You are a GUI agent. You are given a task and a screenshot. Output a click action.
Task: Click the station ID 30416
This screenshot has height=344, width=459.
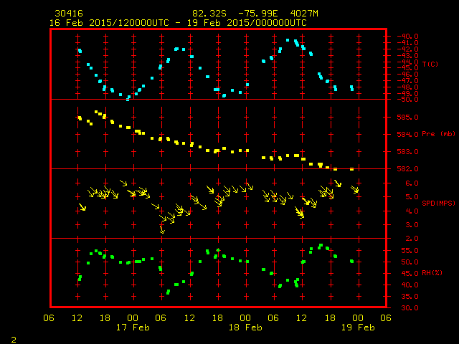[69, 14]
